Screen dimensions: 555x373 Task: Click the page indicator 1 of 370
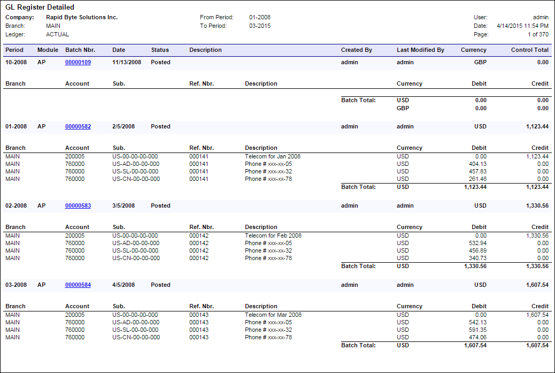[536, 34]
